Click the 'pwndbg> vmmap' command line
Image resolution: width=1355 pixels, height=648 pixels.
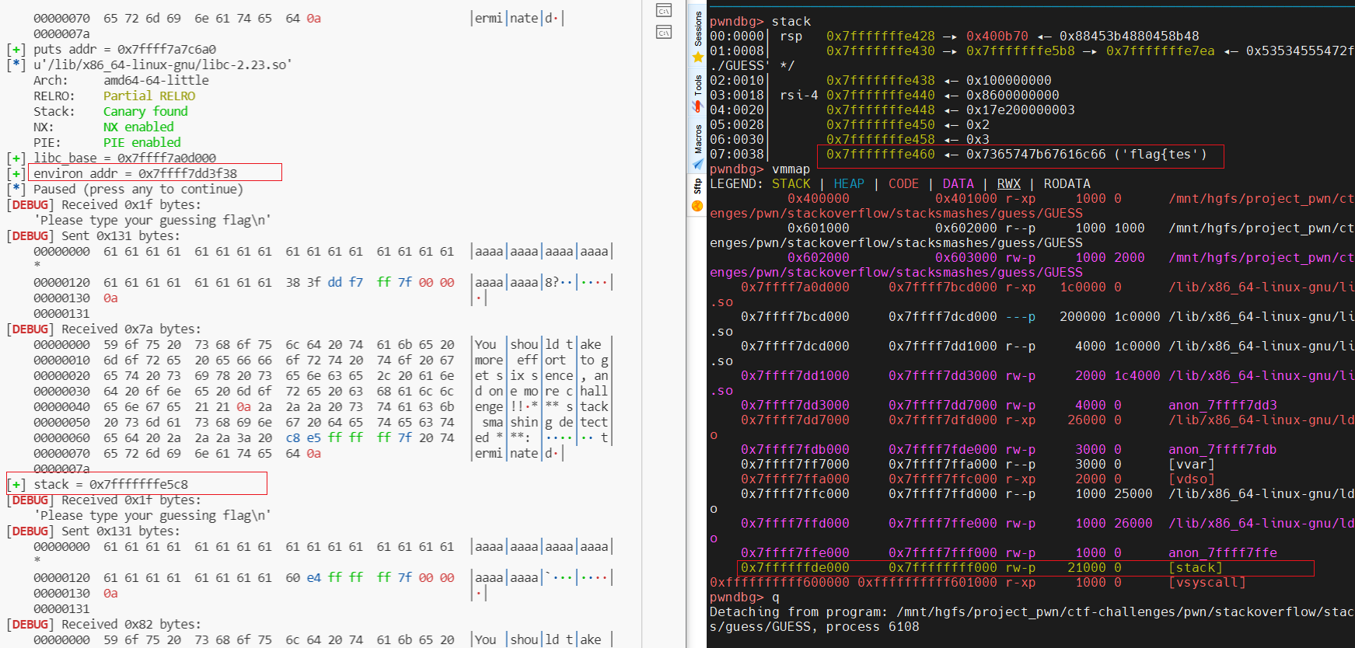(x=760, y=169)
